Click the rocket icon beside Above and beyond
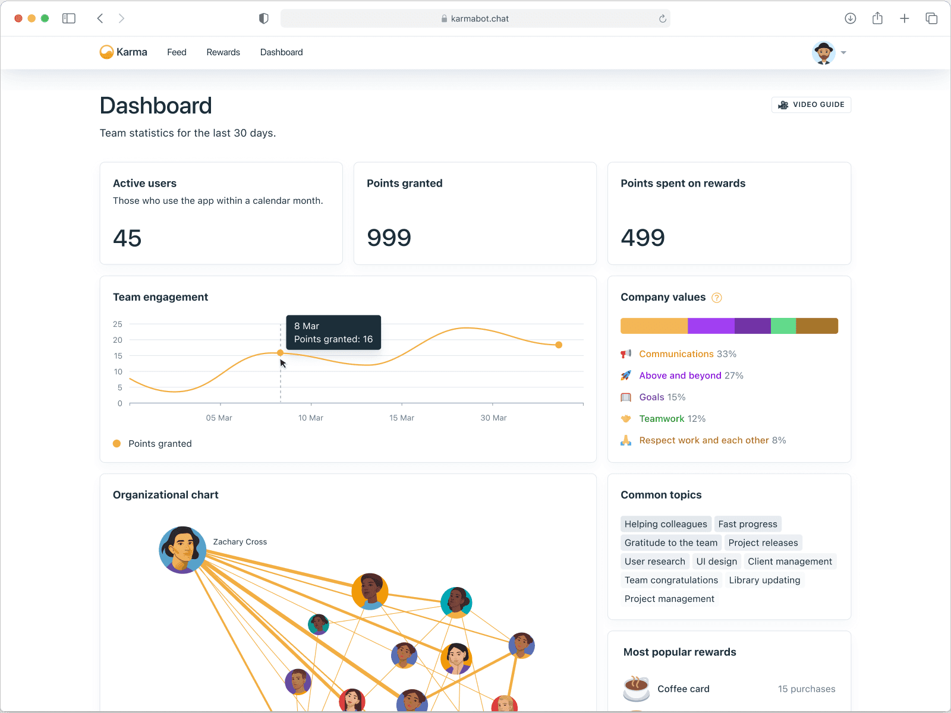Viewport: 951px width, 713px height. point(626,376)
